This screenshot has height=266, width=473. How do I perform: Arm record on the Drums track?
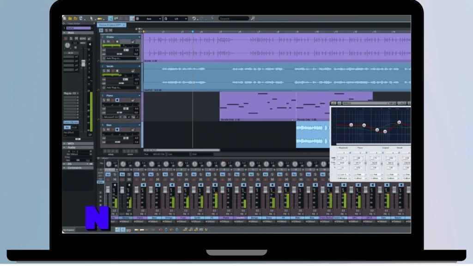tap(113, 42)
